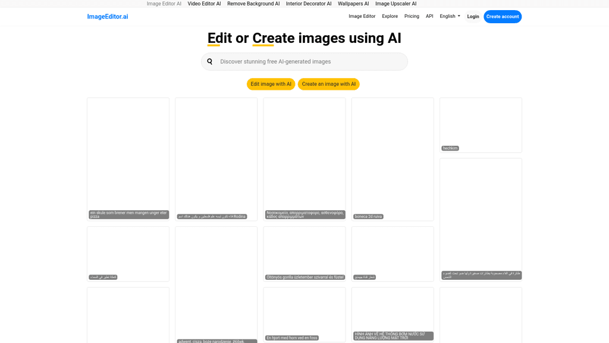This screenshot has height=343, width=609.
Task: Open the 'En hjort med horn' image
Action: coord(304,314)
